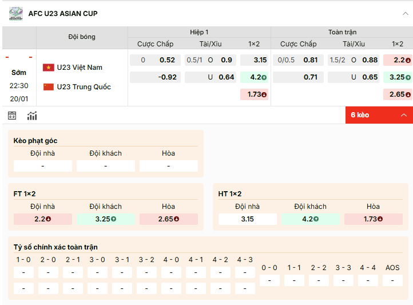Choose HT 1×2 away odds 4.2 in panel
The height and width of the screenshot is (305, 413).
(x=311, y=219)
